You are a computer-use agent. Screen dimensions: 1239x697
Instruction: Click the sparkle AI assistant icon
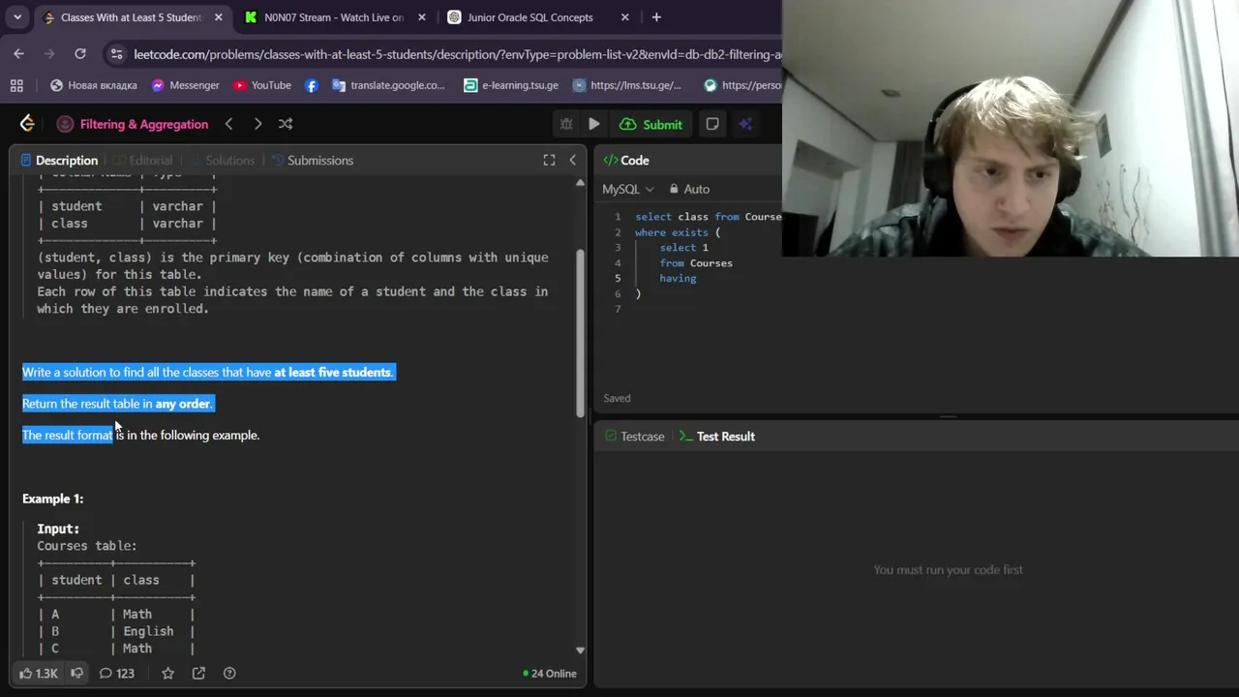[745, 124]
